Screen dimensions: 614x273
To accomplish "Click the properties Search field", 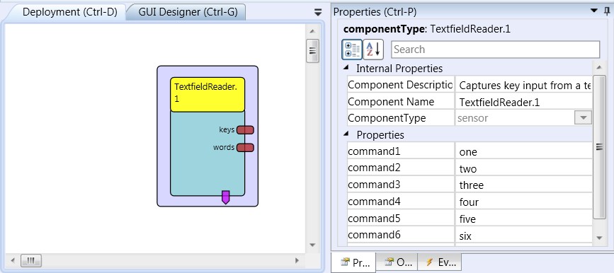I will click(495, 50).
